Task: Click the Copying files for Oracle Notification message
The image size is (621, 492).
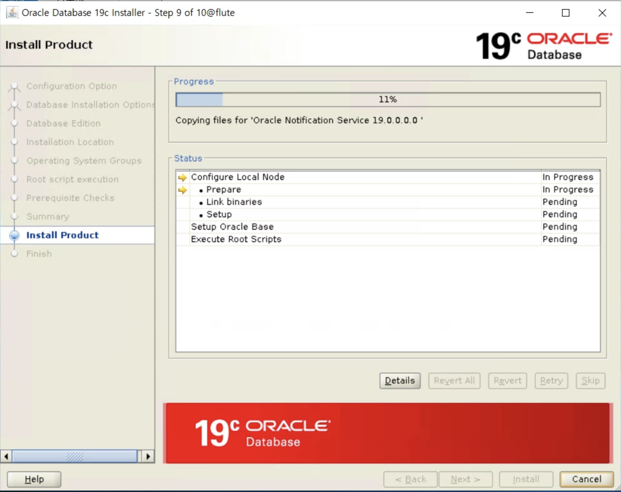Action: click(x=299, y=121)
